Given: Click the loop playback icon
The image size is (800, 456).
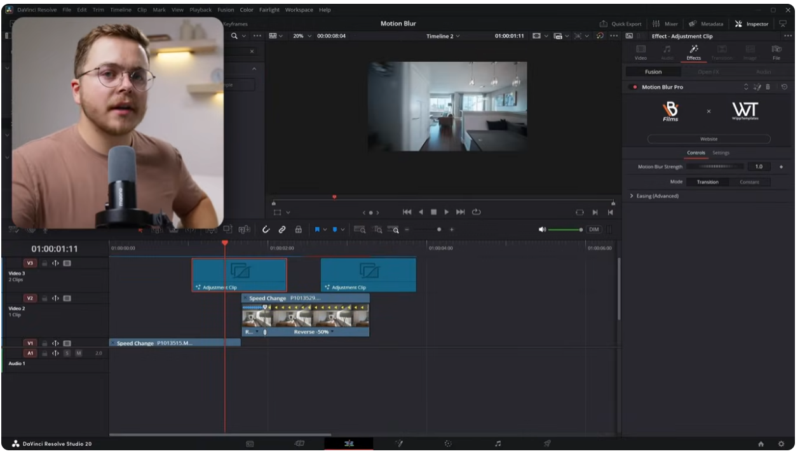Looking at the screenshot, I should coord(476,212).
